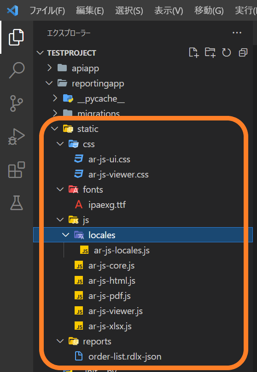The image size is (257, 372).
Task: Open the Run and Debug view
Action: pos(17,137)
